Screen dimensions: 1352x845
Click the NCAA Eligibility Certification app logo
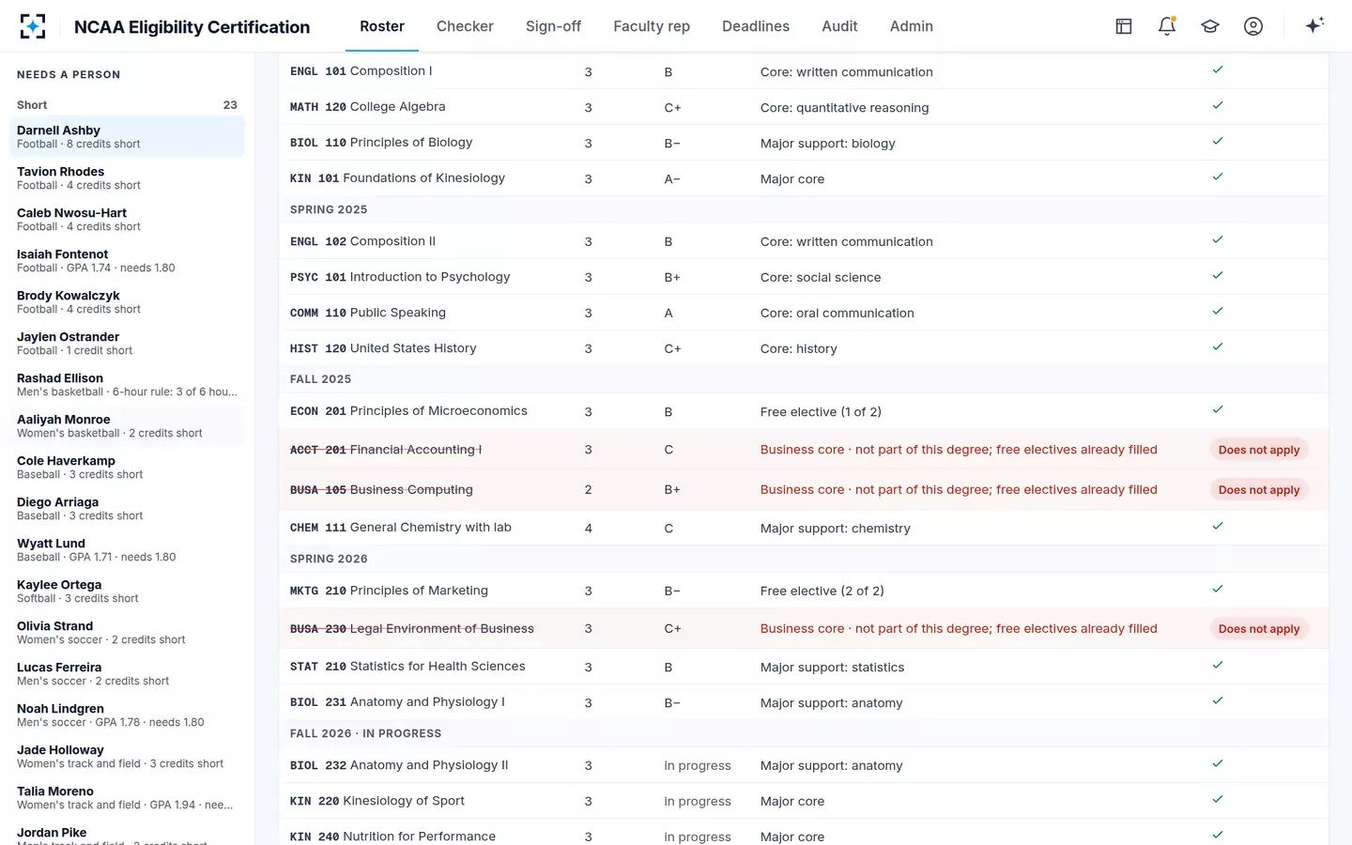[x=33, y=26]
